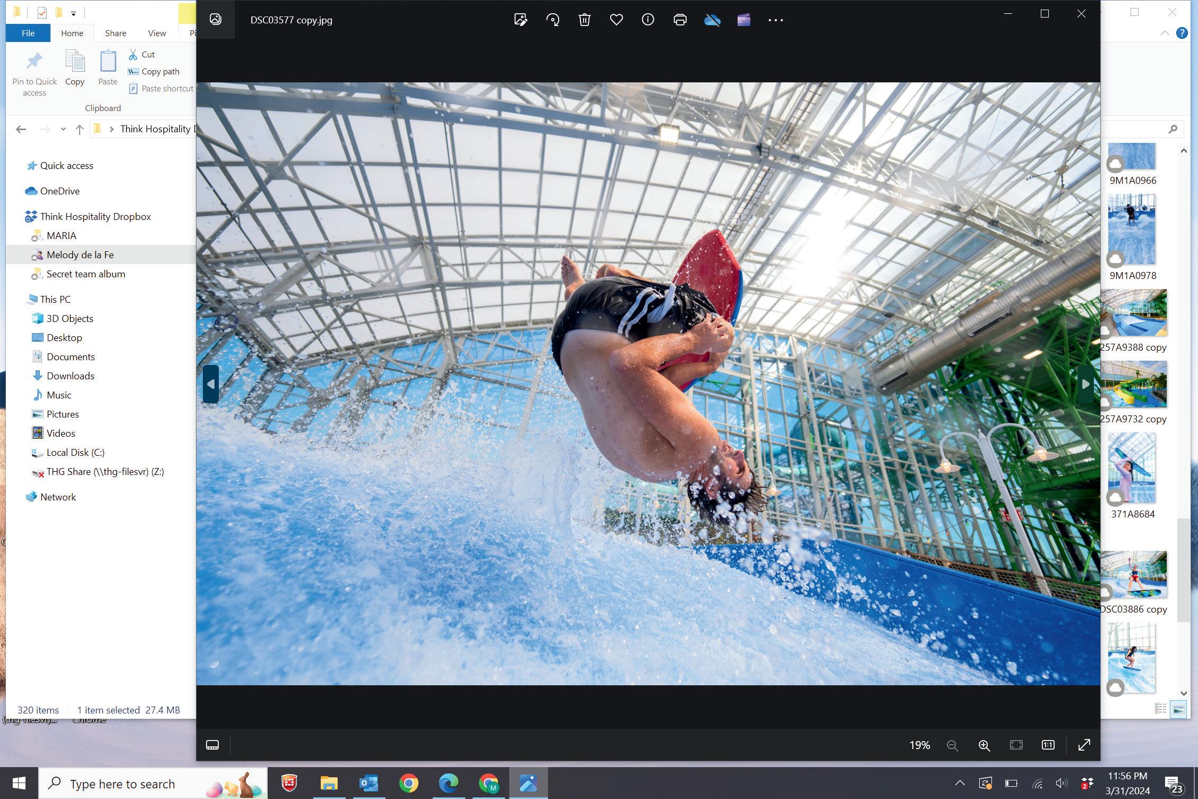Open the File menu in File Explorer
The height and width of the screenshot is (799, 1198).
[28, 33]
